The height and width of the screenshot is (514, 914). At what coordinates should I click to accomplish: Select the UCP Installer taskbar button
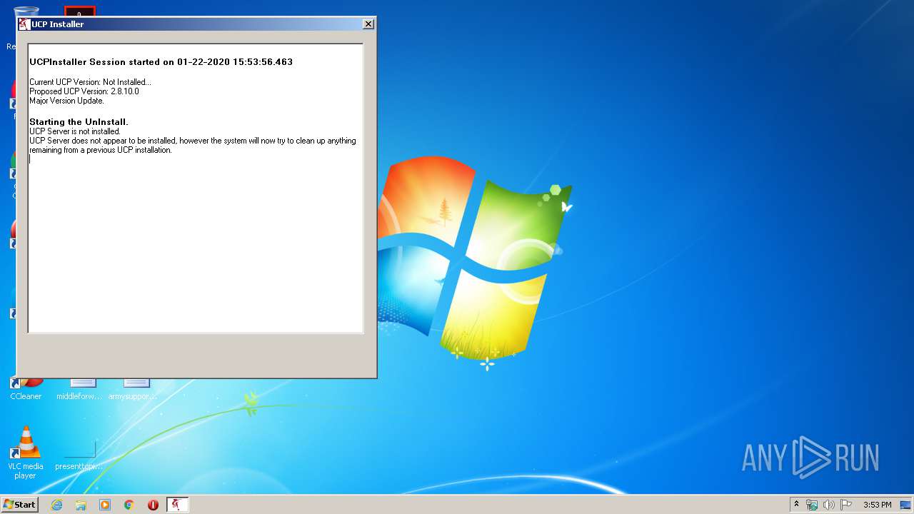click(x=177, y=505)
